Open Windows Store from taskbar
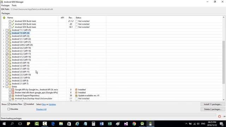 (69, 124)
